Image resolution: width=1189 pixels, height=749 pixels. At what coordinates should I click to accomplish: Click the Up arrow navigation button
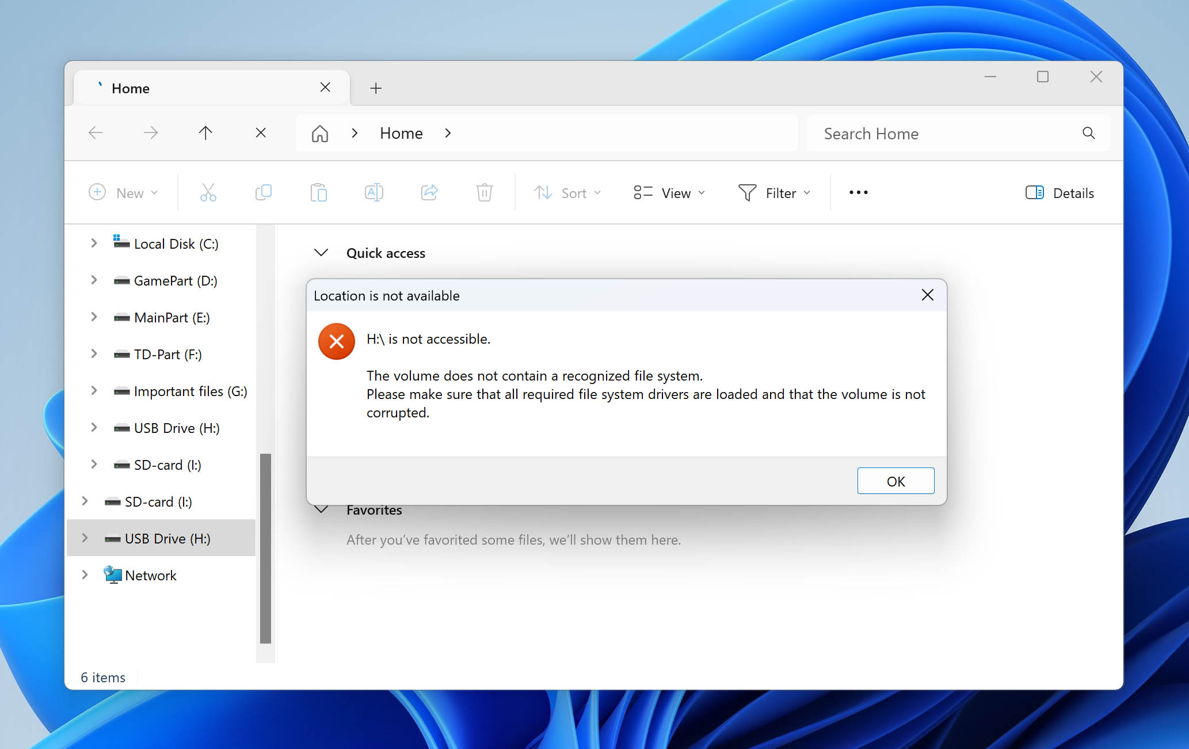pos(205,133)
